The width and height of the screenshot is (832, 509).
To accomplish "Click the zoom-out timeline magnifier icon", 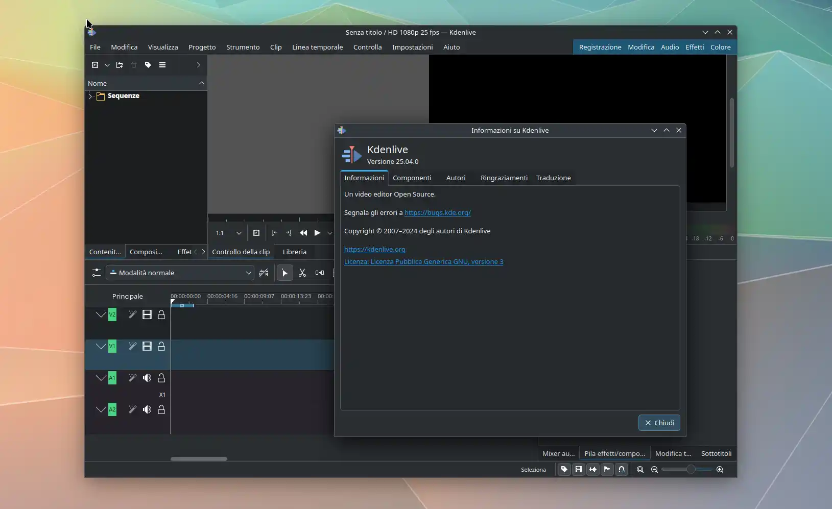I will coord(654,470).
